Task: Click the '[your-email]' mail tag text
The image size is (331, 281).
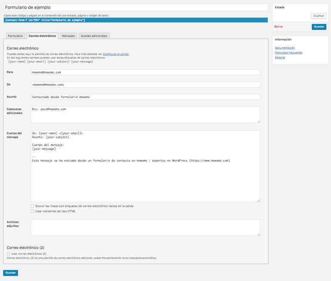Action: pyautogui.click(x=36, y=62)
